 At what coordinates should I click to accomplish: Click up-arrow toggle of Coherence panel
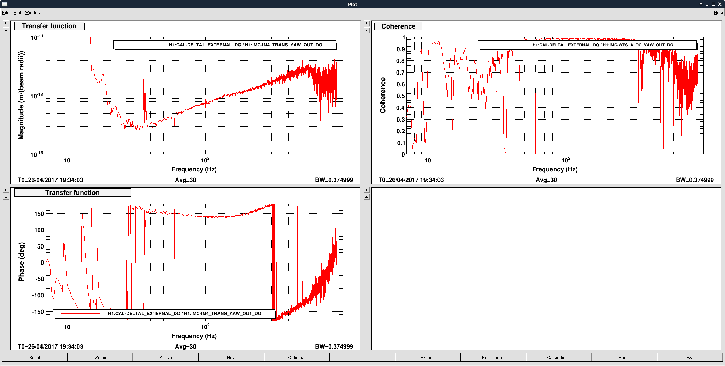367,30
